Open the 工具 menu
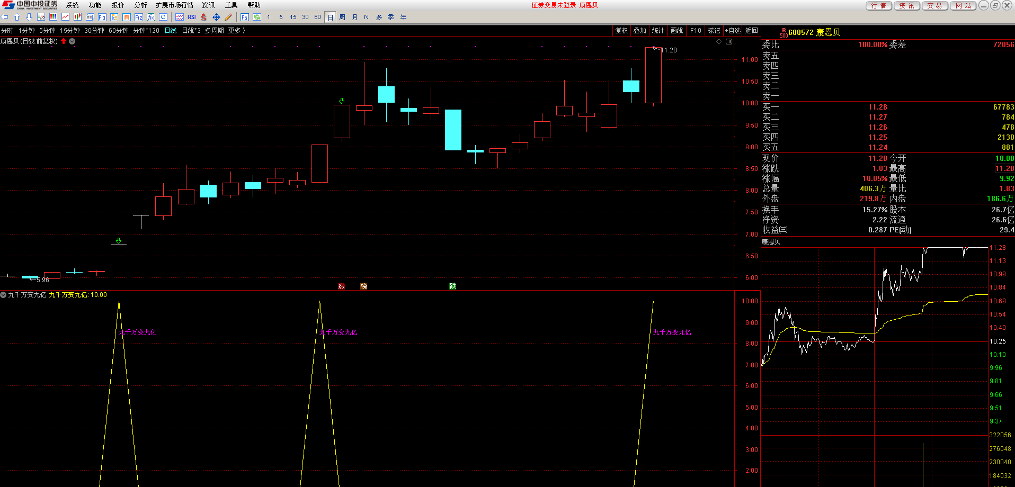The height and width of the screenshot is (487, 1015). pos(231,5)
